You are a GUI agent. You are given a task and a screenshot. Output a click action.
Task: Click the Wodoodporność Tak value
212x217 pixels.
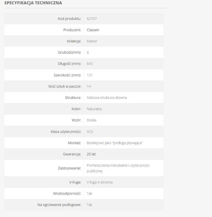click(89, 193)
